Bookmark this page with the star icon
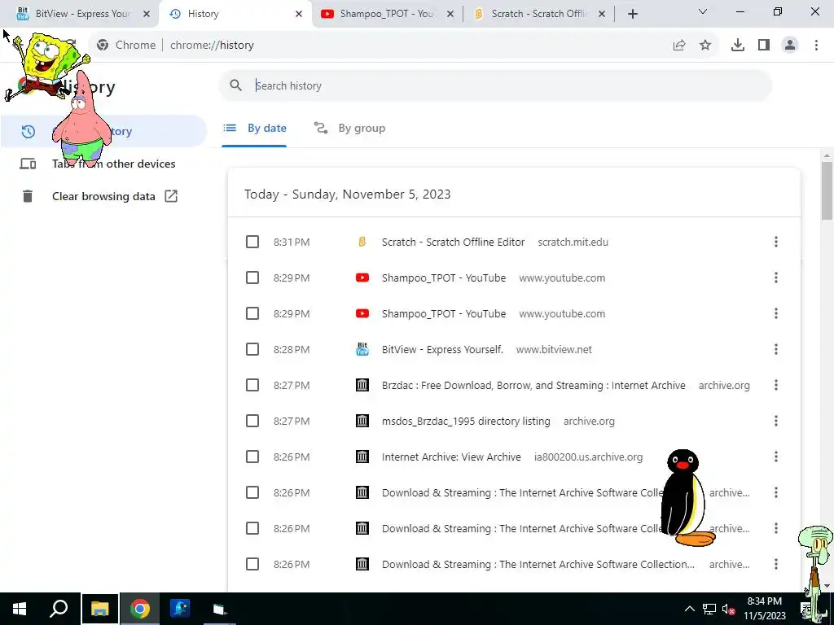 tap(705, 46)
